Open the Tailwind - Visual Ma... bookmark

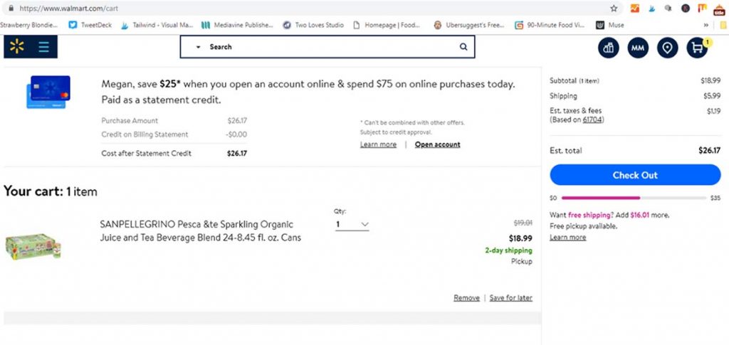pyautogui.click(x=157, y=25)
